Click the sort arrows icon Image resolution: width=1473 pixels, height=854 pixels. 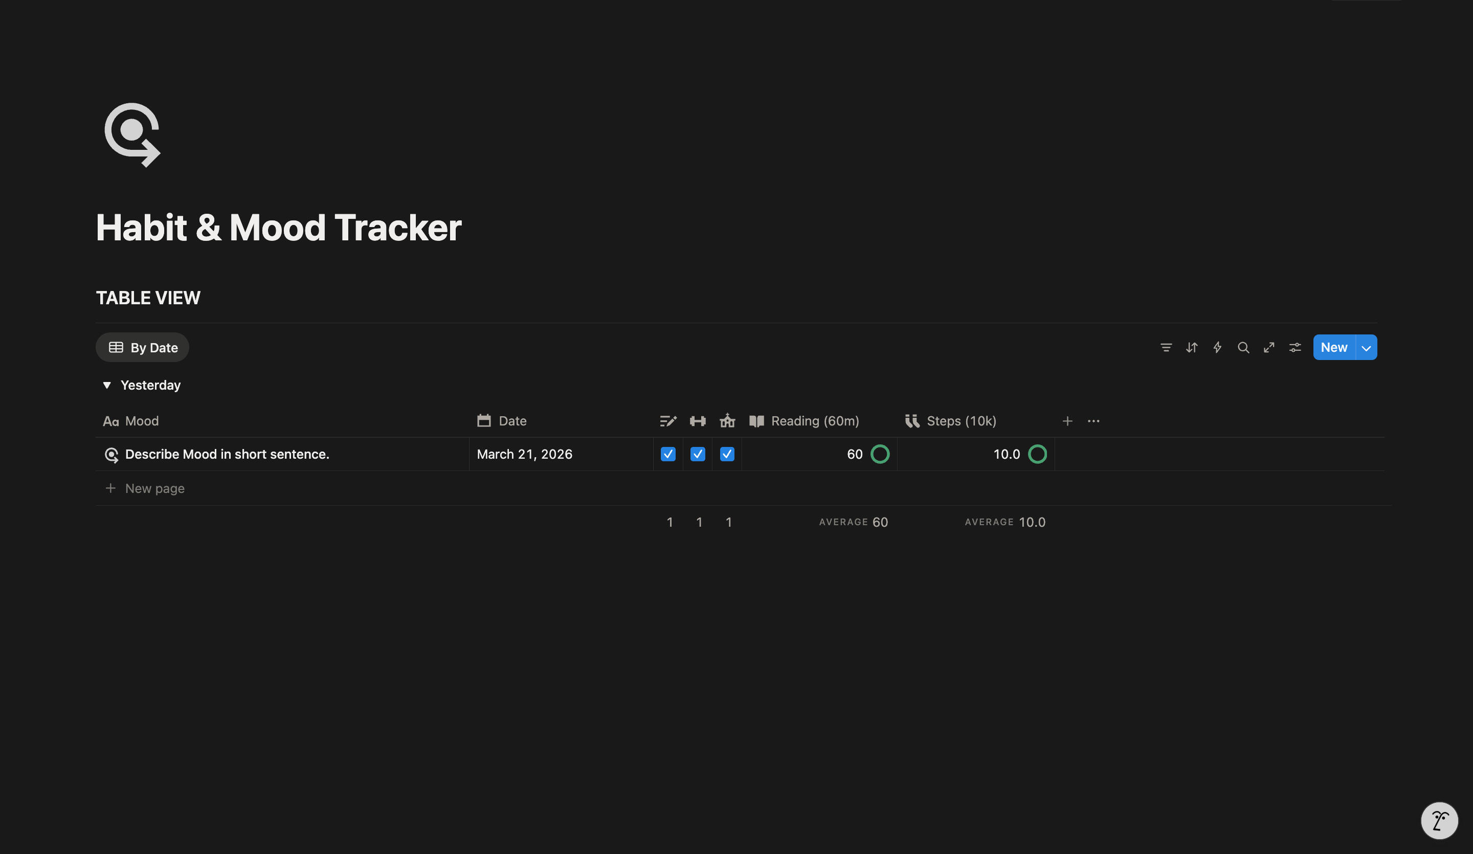1191,347
